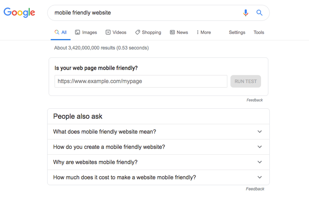Open the Images results tab
The image size is (309, 199).
click(86, 32)
